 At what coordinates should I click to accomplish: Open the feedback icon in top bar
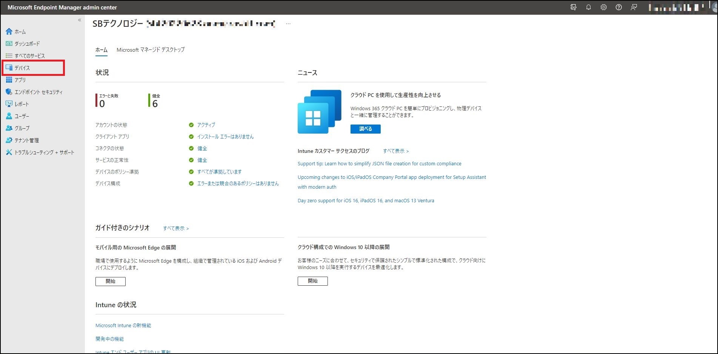(x=634, y=7)
